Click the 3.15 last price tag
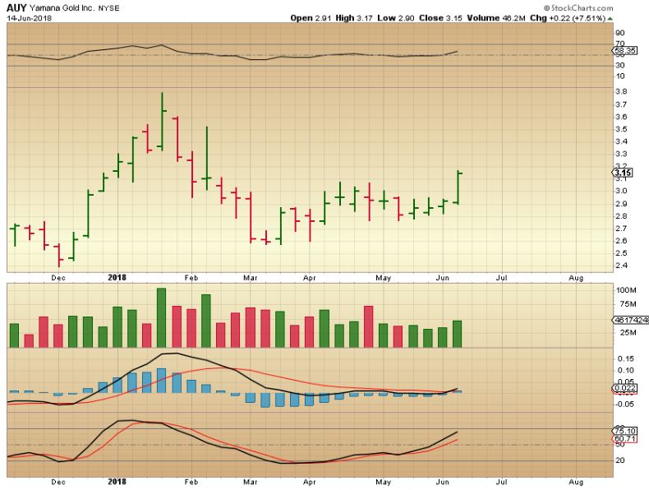This screenshot has width=649, height=490. 623,173
